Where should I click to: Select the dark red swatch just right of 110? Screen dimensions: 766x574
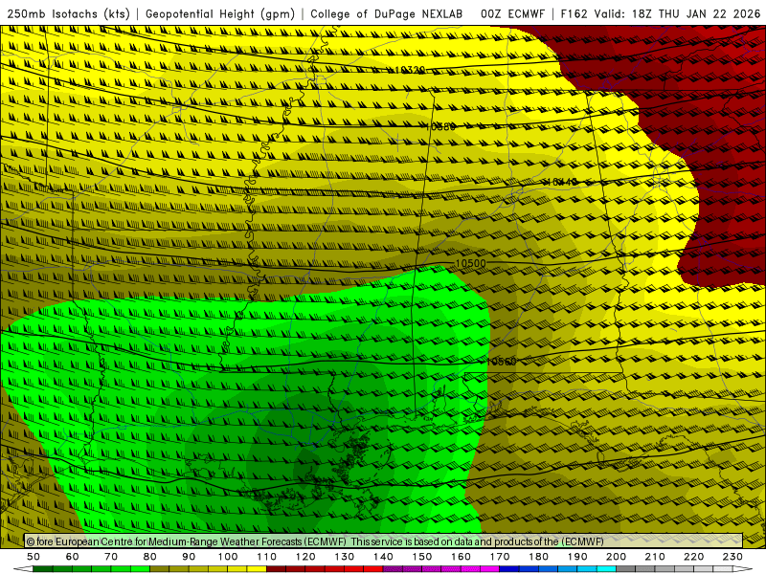point(276,569)
